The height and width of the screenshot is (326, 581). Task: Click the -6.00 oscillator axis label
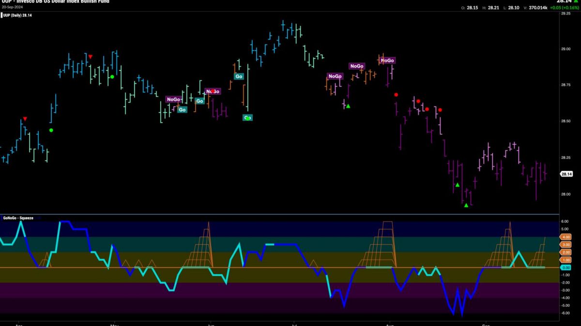566,313
